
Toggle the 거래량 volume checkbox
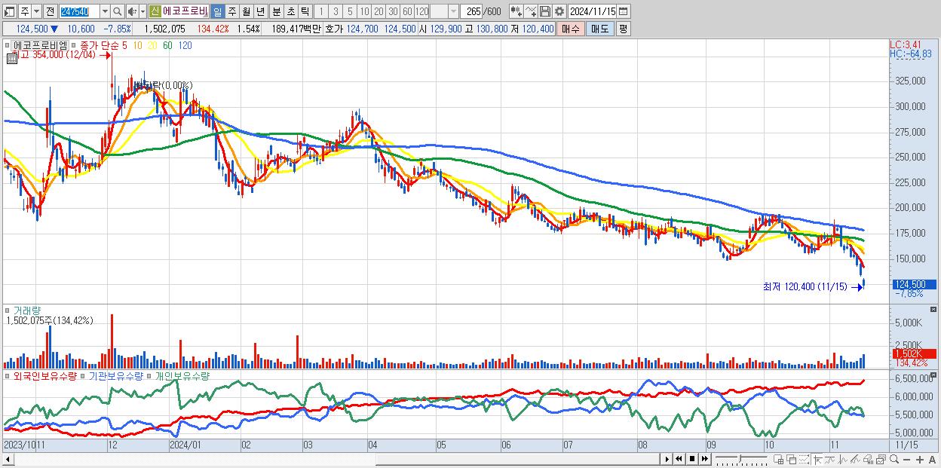pos(7,310)
